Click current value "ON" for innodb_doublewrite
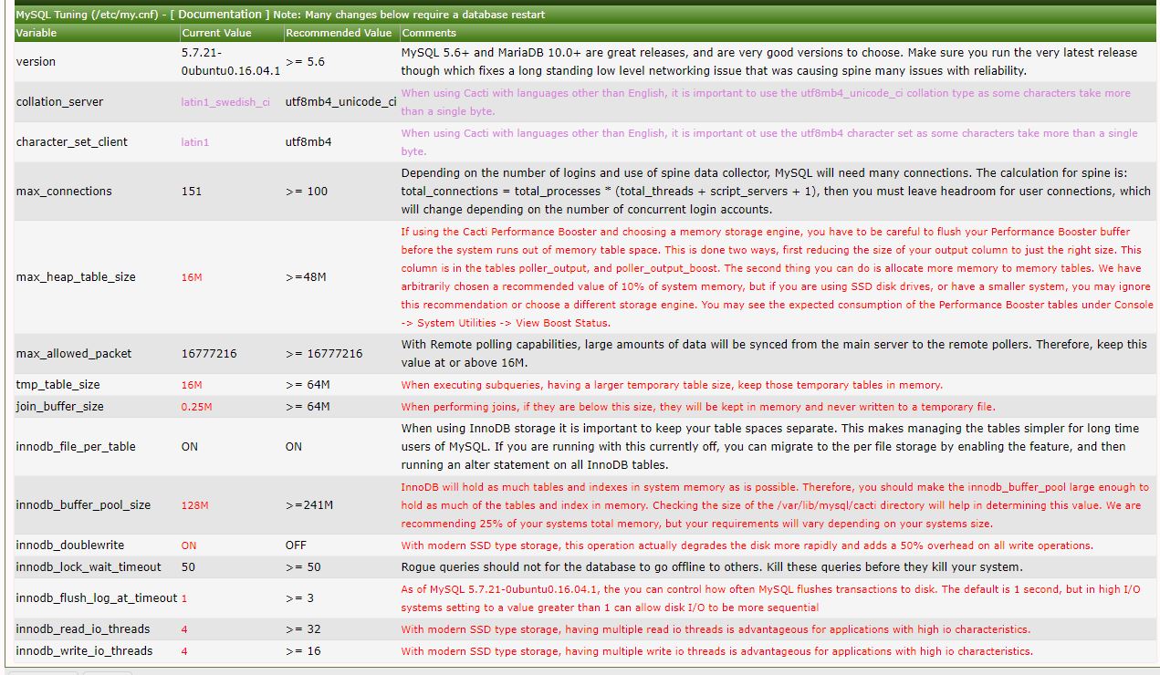This screenshot has height=675, width=1160. tap(189, 545)
